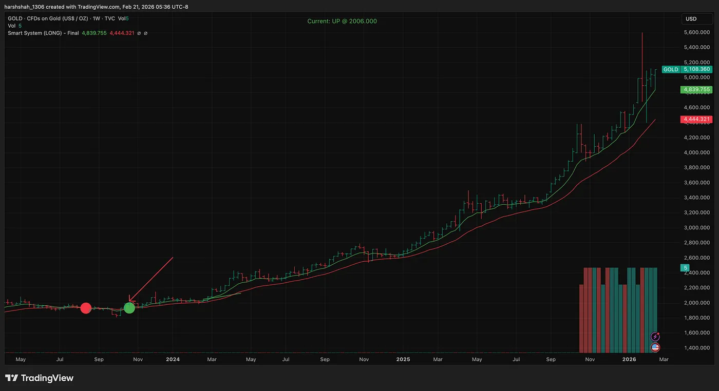Click the 5,600.000 price axis label

click(697, 32)
